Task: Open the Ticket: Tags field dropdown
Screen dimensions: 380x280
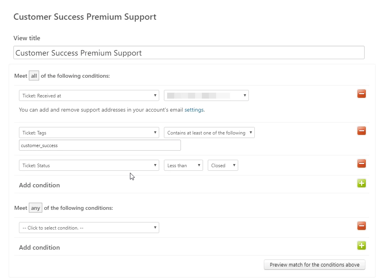Action: tap(89, 133)
